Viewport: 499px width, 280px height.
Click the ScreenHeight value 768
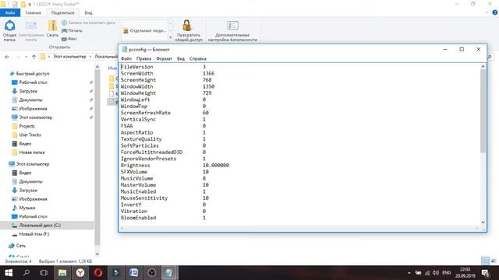click(207, 80)
